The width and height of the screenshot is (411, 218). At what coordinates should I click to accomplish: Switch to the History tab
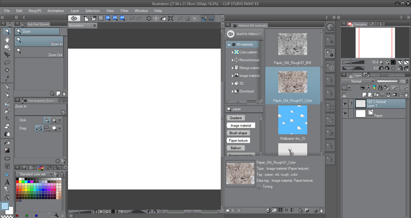(x=372, y=75)
